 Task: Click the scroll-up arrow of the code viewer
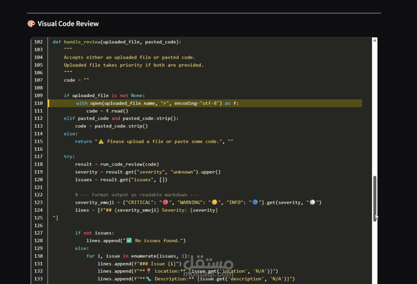coord(374,40)
